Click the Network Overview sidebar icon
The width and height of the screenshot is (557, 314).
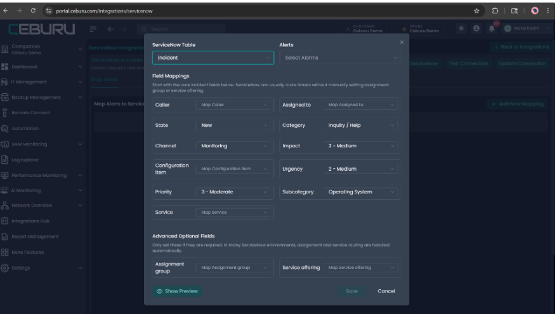click(x=4, y=206)
